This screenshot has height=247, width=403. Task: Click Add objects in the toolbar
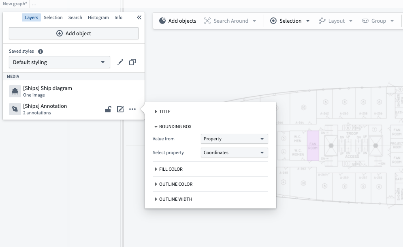click(177, 21)
